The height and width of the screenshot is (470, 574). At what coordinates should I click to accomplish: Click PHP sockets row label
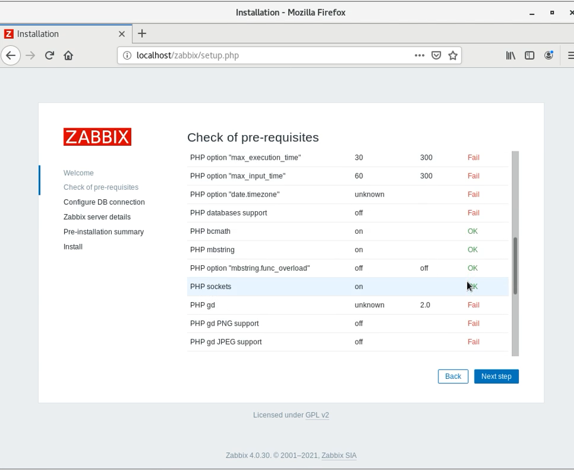point(210,287)
